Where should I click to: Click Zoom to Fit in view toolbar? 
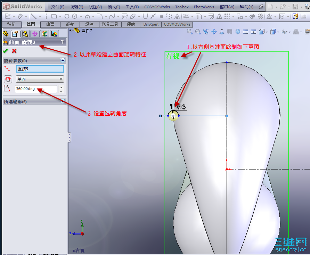tap(190, 32)
